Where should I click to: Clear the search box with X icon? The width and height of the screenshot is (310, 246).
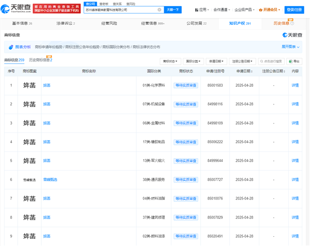pyautogui.click(x=159, y=9)
